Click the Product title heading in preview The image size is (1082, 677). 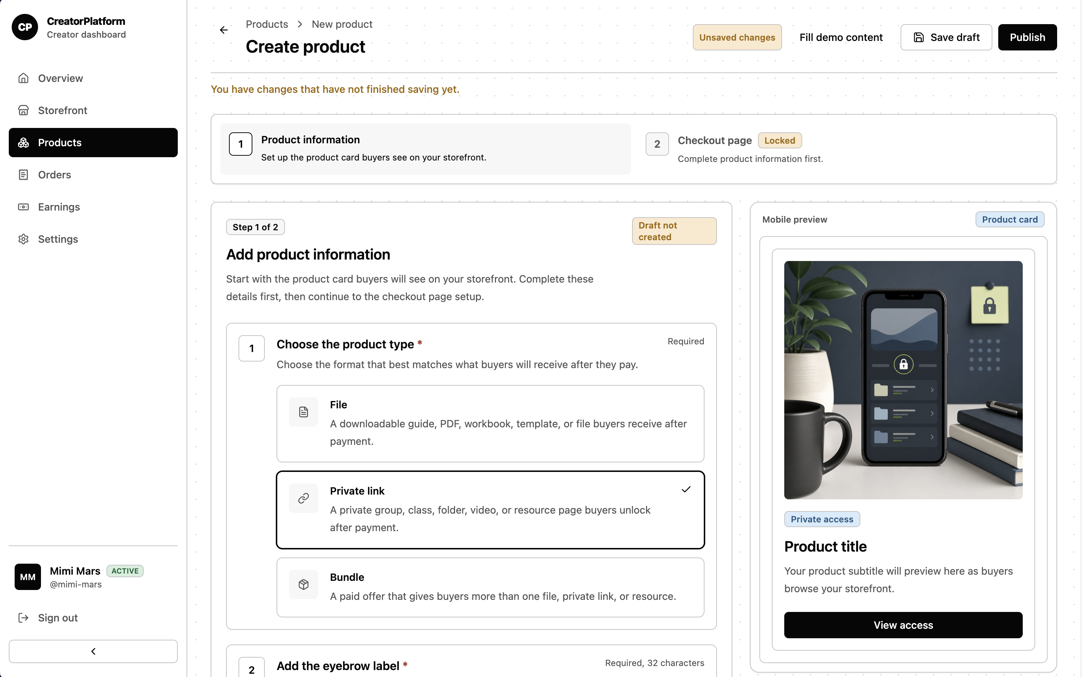coord(825,547)
